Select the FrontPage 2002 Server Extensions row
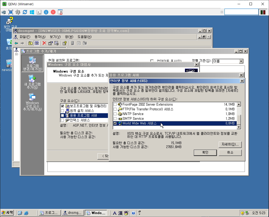The image size is (269, 217). click(175, 104)
